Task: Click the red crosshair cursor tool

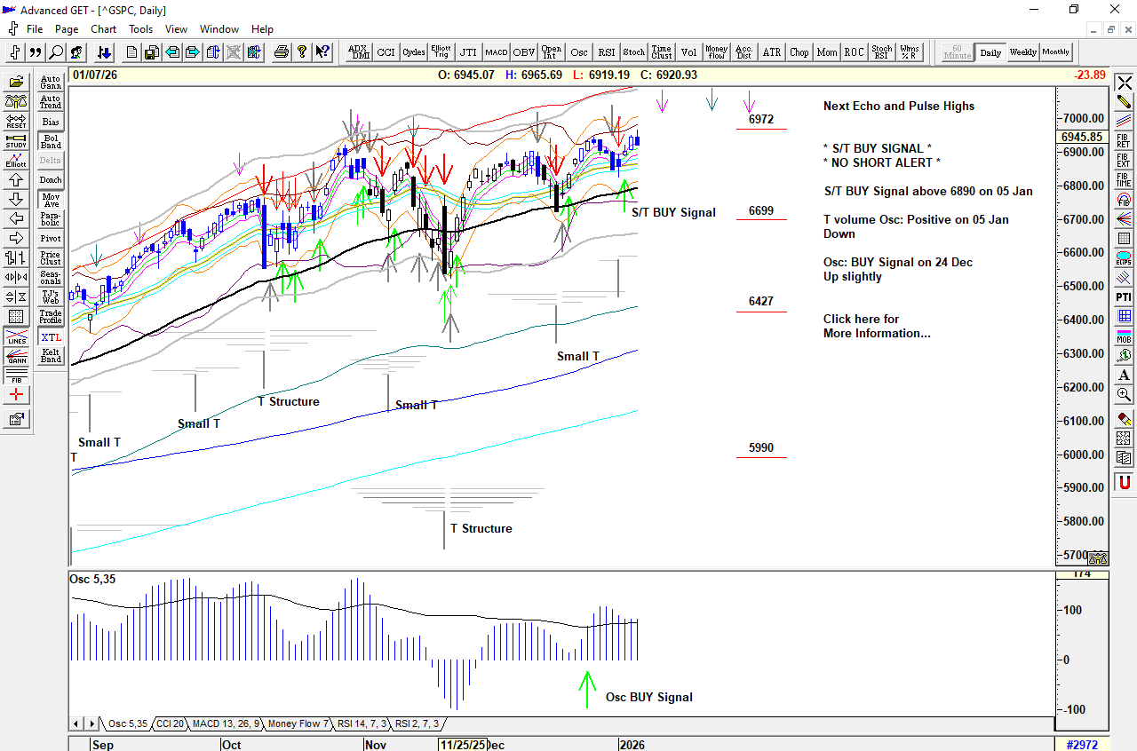Action: coord(16,395)
